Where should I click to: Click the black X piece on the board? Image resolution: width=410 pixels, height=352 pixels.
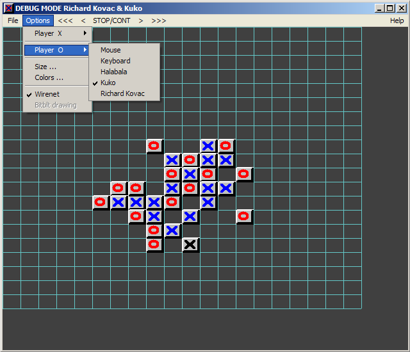pyautogui.click(x=190, y=244)
